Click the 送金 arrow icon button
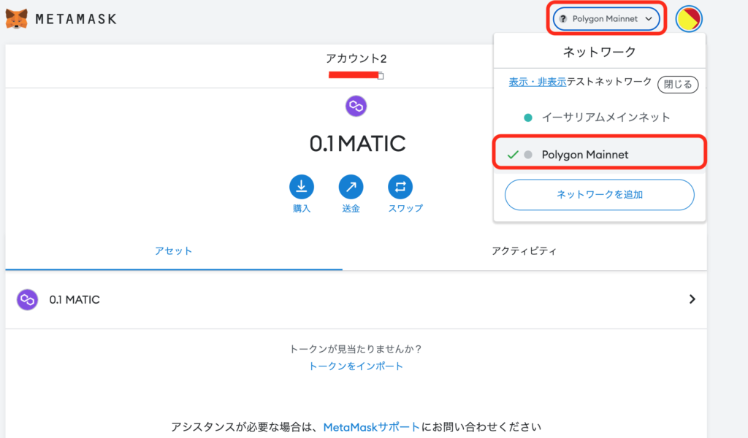This screenshot has width=748, height=438. click(351, 187)
